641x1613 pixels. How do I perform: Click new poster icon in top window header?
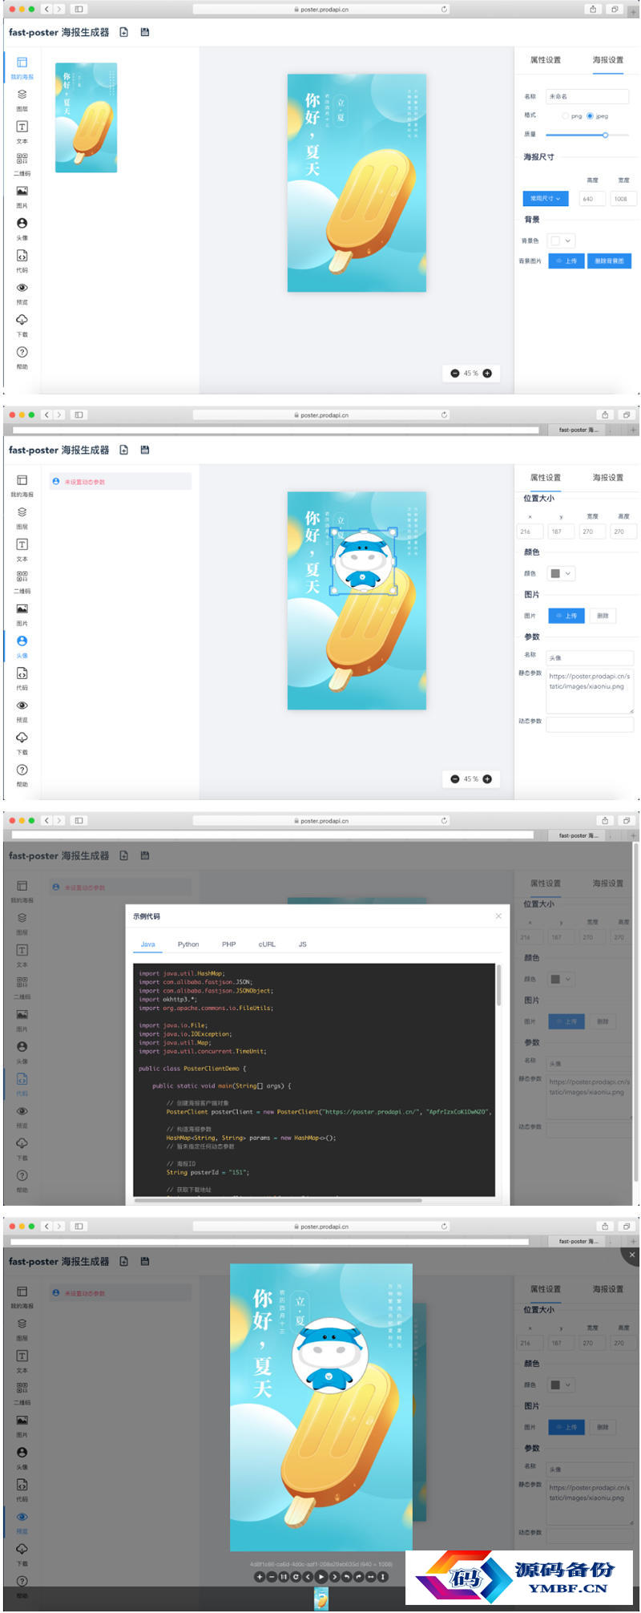click(123, 32)
